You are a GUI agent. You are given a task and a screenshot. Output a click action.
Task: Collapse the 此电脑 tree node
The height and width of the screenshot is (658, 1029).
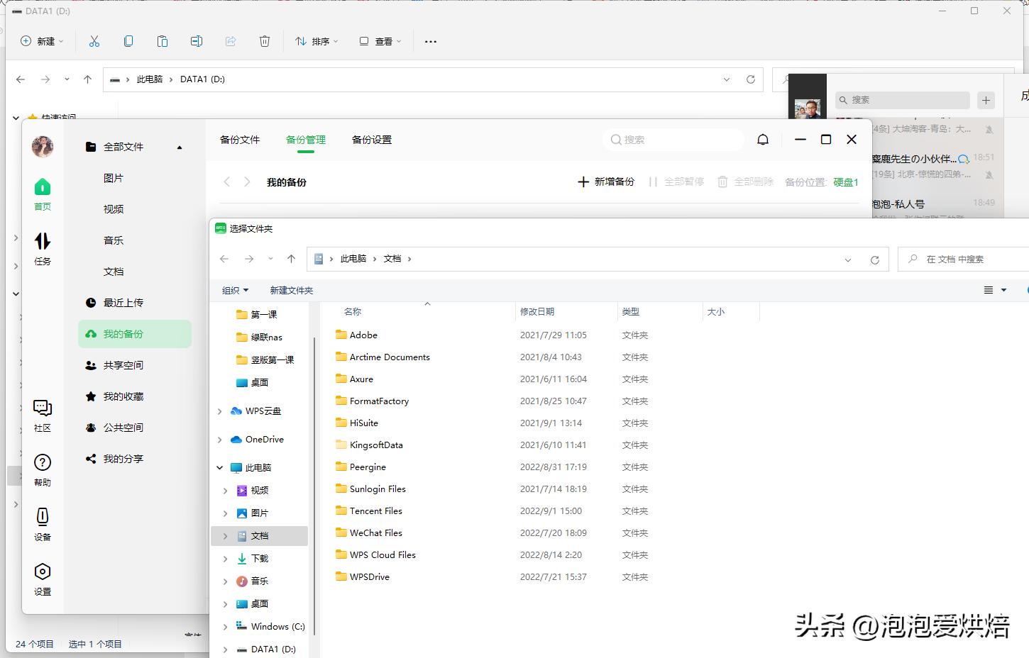coord(219,467)
